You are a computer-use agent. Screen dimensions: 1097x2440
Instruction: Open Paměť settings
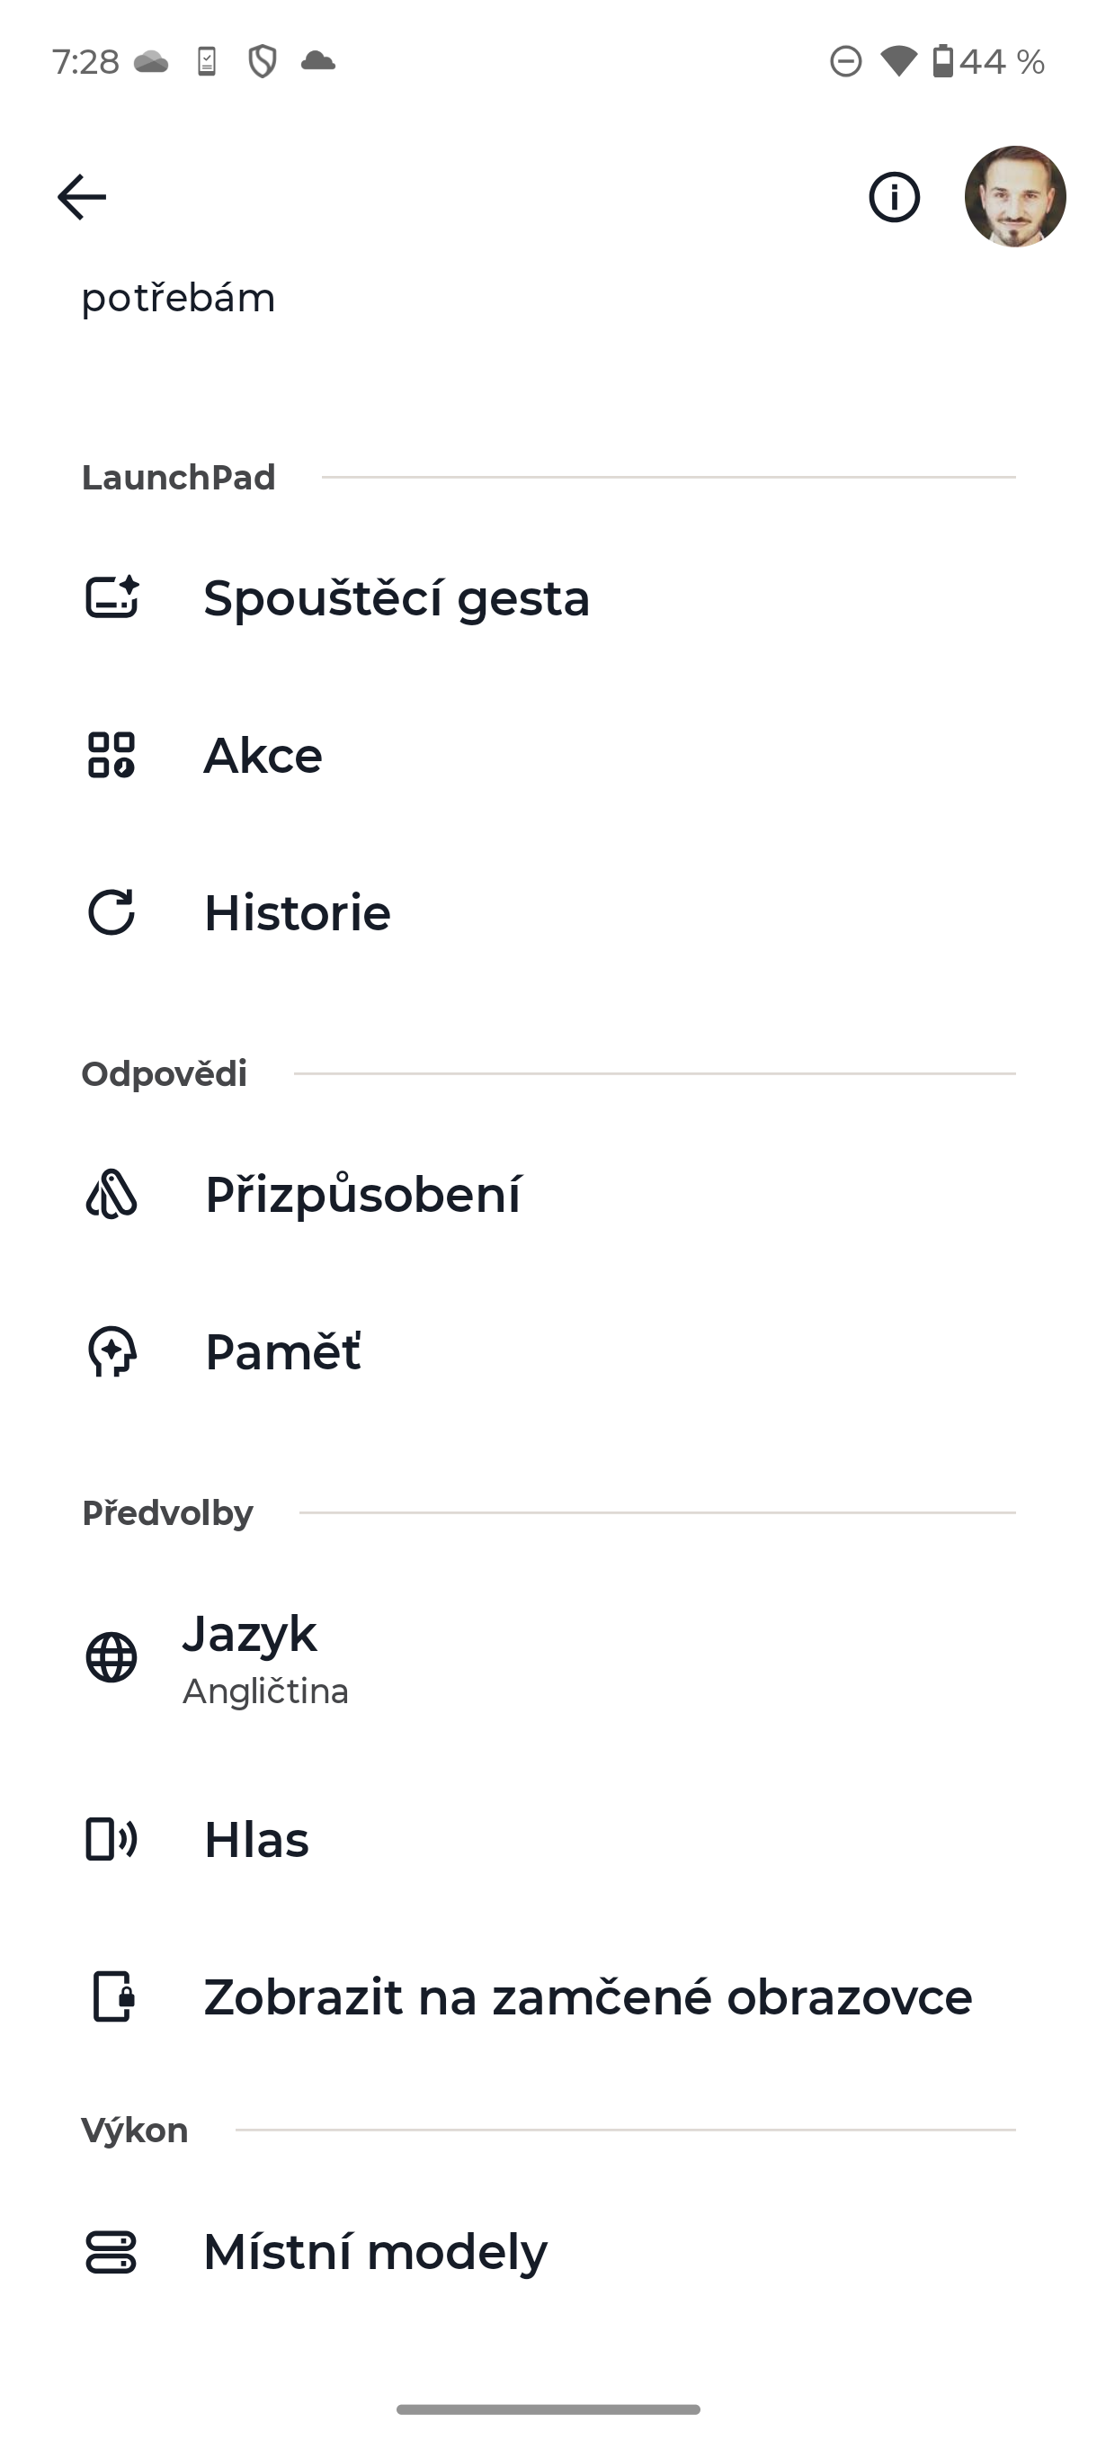[283, 1351]
